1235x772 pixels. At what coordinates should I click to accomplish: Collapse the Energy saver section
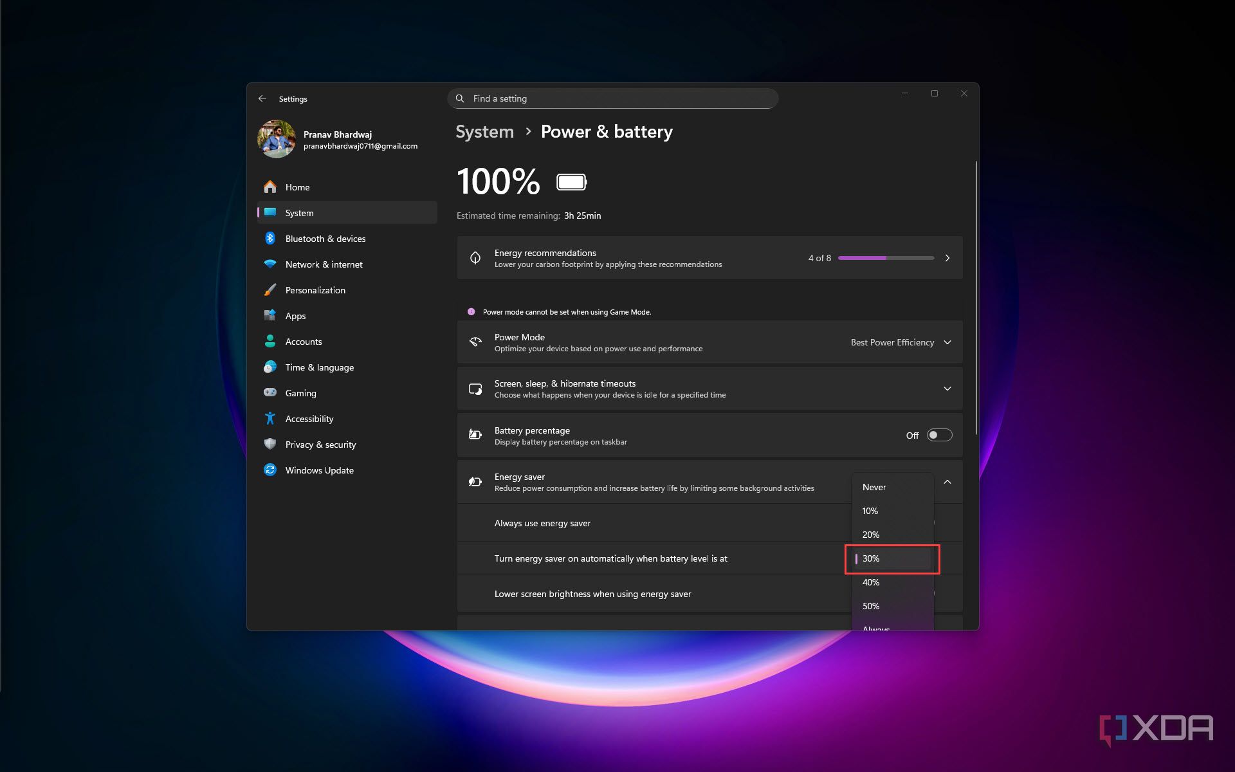947,482
